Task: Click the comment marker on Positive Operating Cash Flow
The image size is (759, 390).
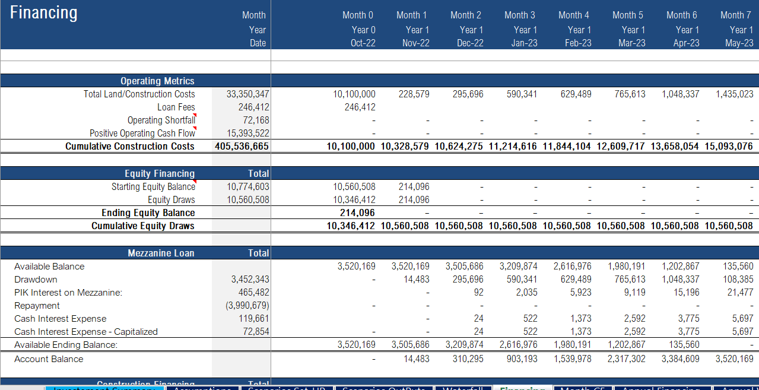Action: tap(195, 127)
